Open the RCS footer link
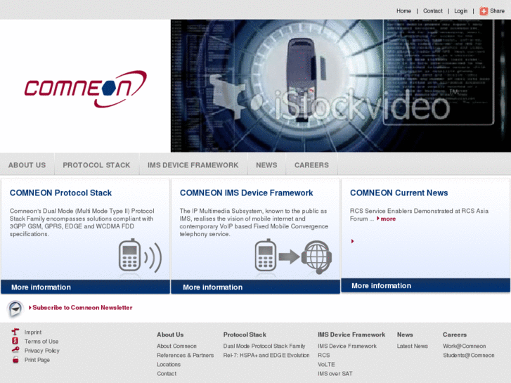This screenshot has height=383, width=511. [323, 355]
